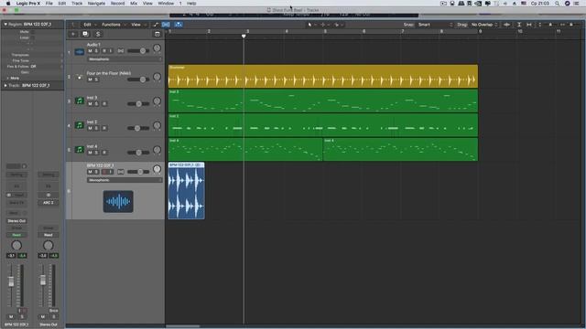Click the Inst 4 instrument note icon
This screenshot has width=586, height=329.
click(80, 149)
